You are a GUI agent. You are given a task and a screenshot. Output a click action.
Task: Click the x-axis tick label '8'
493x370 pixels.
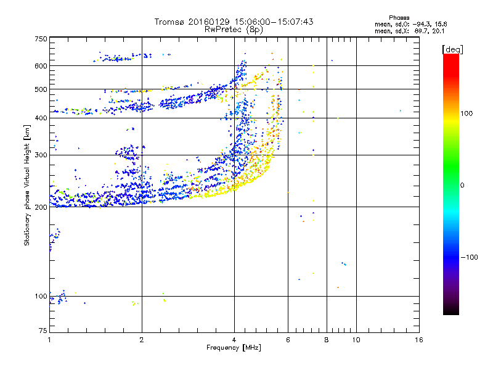pyautogui.click(x=327, y=340)
